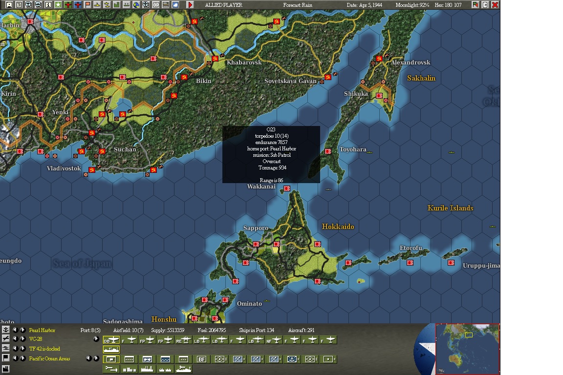This screenshot has height=375, width=563.
Task: Click the cloud weather toolbar icon
Action: 175,5
